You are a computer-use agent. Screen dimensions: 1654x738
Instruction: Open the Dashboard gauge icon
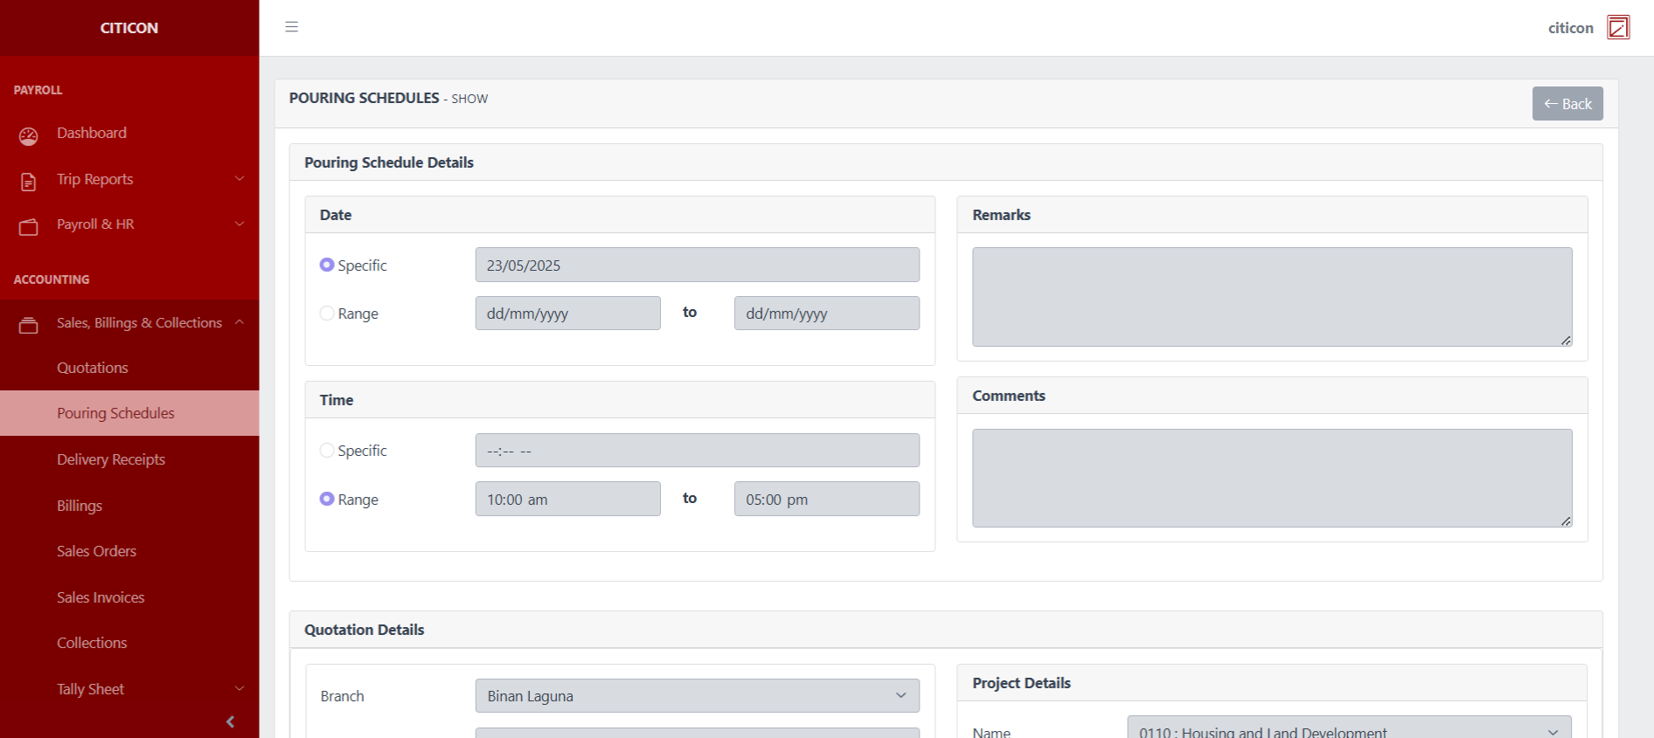29,135
